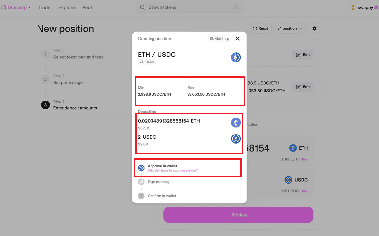Click the Sign message step icon
This screenshot has height=236, width=379.
coord(141,182)
